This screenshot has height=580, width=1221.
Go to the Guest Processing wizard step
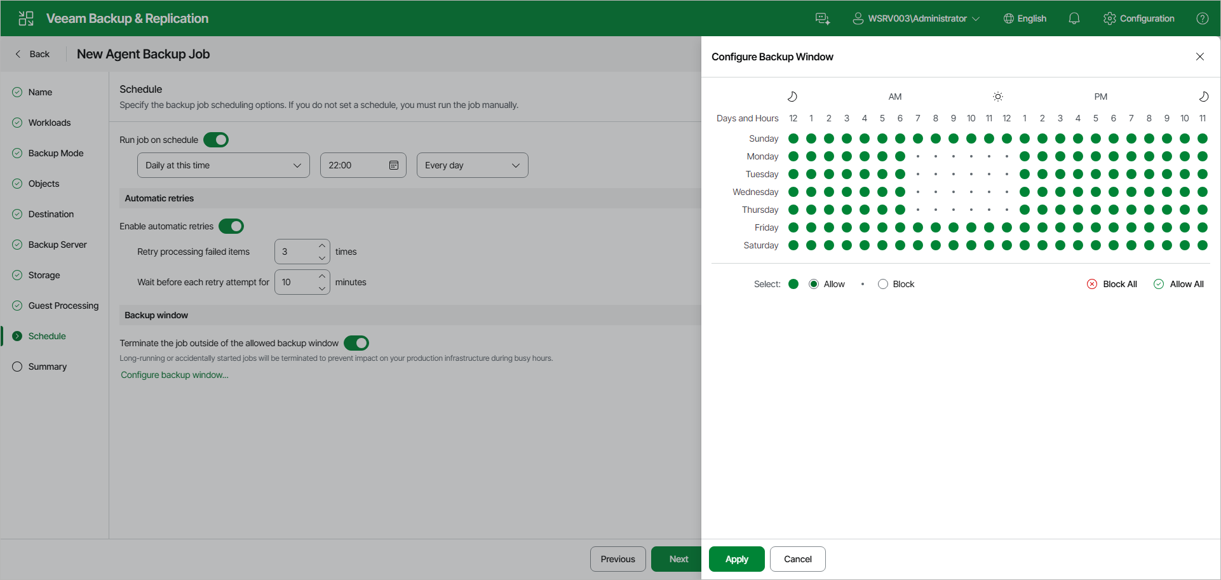(x=64, y=306)
